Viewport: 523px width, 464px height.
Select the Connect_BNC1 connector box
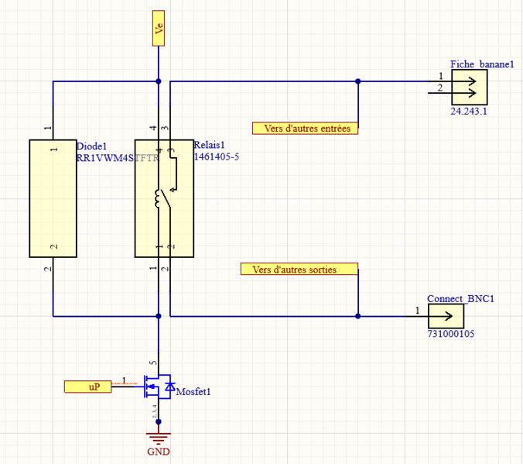[x=446, y=315]
